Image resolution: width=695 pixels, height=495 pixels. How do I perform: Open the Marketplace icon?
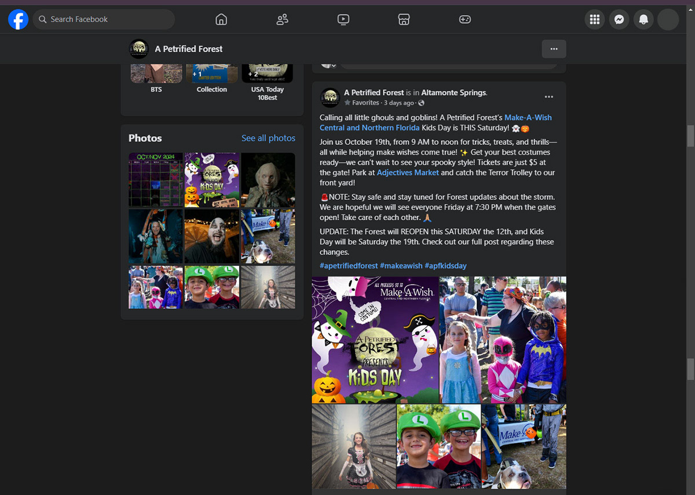pos(404,19)
